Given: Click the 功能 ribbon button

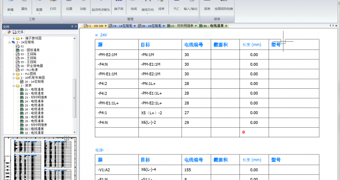Looking at the screenshot, I should [83, 5].
